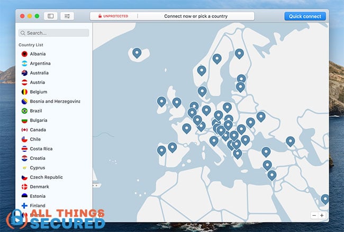Click the Search countries field
Image resolution: width=344 pixels, height=232 pixels.
(54, 33)
